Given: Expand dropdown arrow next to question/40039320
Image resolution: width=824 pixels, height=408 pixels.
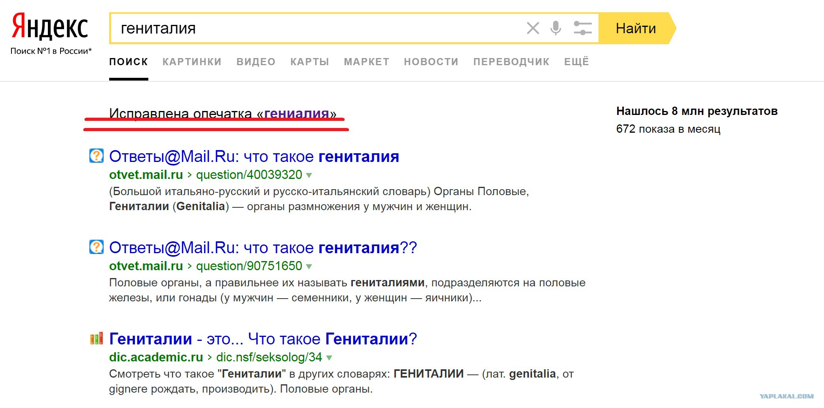Looking at the screenshot, I should (x=309, y=175).
